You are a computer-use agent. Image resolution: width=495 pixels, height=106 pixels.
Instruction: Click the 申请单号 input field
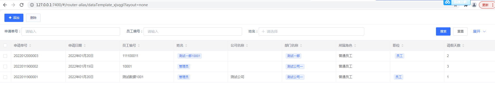[x=70, y=31]
